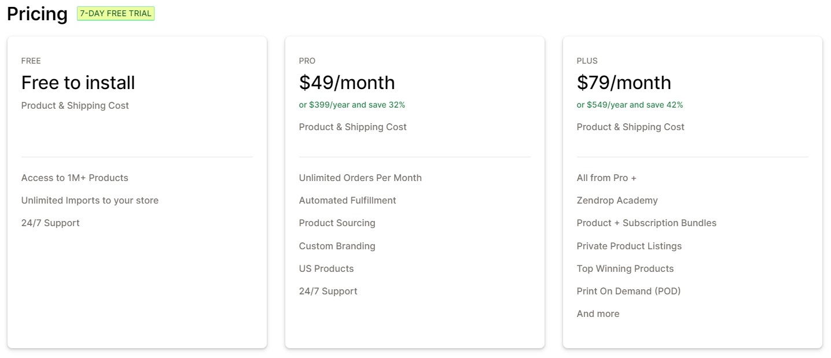Click Top Winning Products feature
This screenshot has height=358, width=831.
coord(625,268)
